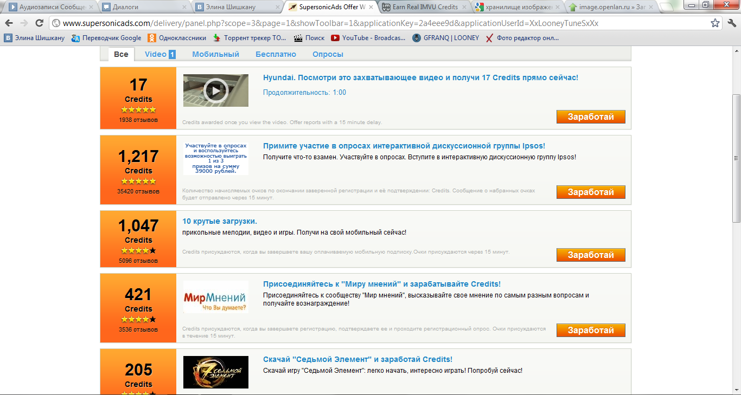741x395 pixels.
Task: Open the 10 крутые загрузки link
Action: [x=220, y=221]
